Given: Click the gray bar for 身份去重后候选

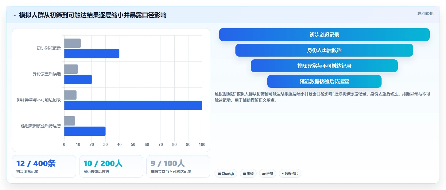Looking at the screenshot, I should [71, 69].
